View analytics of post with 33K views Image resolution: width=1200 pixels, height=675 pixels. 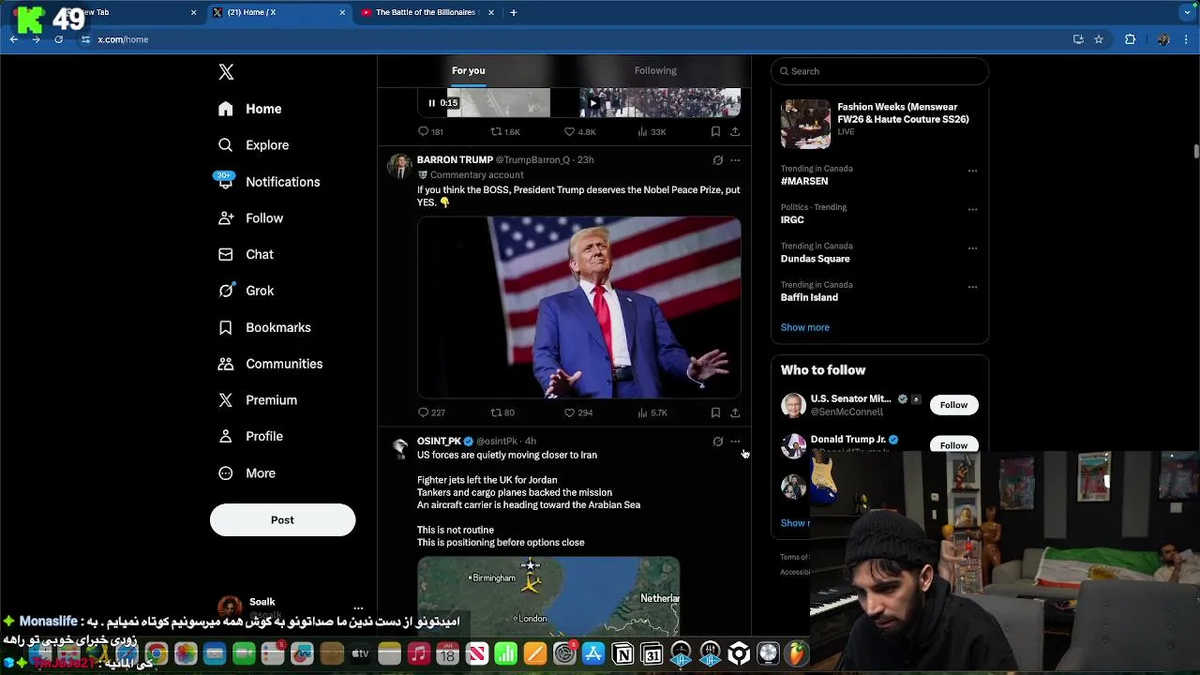click(652, 132)
